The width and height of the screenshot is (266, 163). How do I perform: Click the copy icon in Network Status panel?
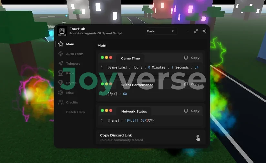point(186,111)
